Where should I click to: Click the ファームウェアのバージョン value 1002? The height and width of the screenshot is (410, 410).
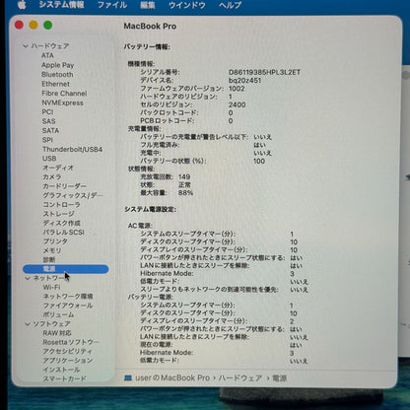(x=237, y=89)
